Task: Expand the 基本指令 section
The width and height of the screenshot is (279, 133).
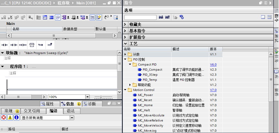Action: (125, 31)
